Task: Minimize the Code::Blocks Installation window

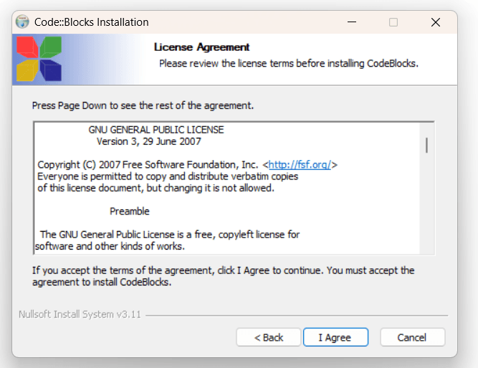Action: [x=351, y=22]
